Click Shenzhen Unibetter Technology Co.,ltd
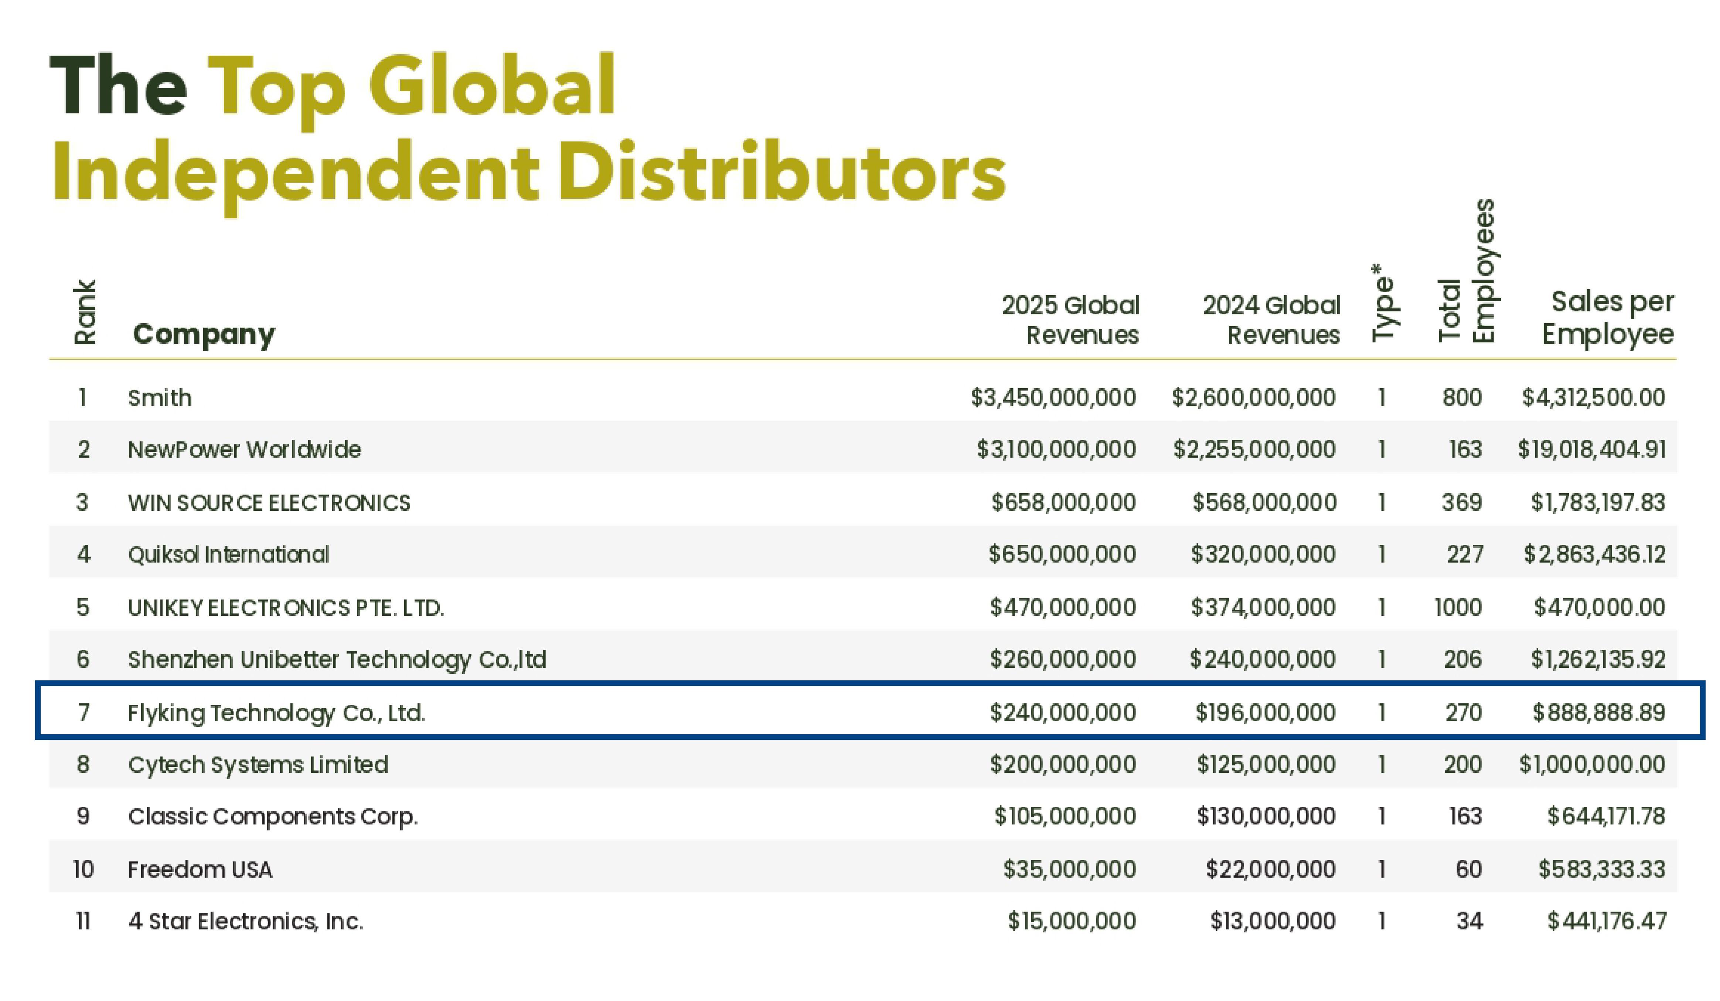1720x1001 pixels. click(x=337, y=660)
